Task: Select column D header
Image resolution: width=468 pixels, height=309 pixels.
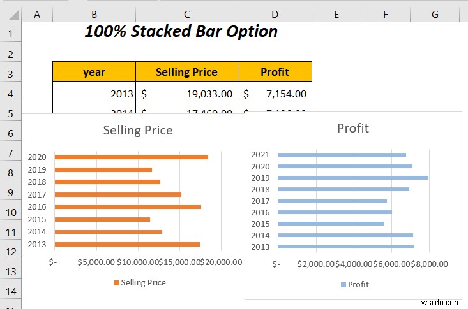Action: point(275,14)
